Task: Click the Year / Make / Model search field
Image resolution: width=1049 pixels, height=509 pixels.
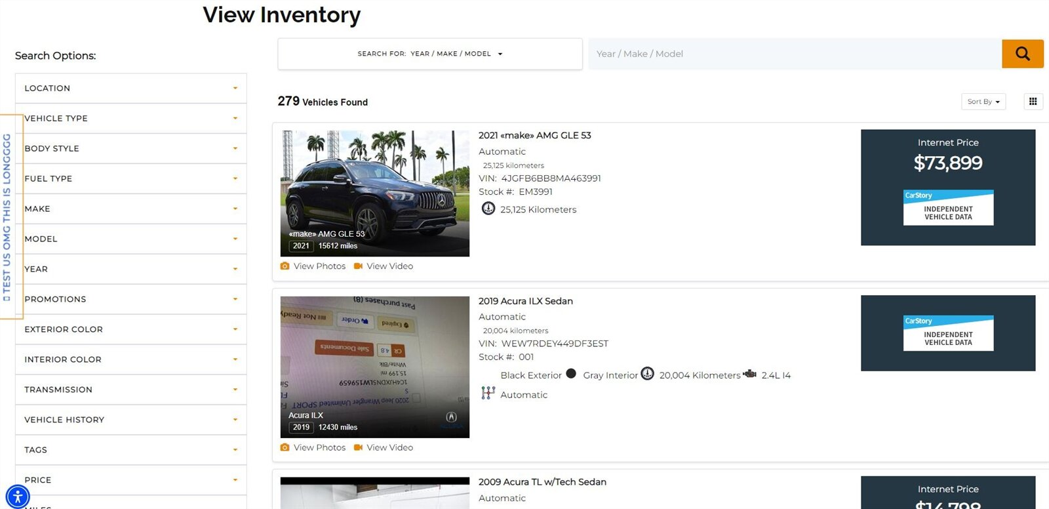Action: tap(794, 54)
